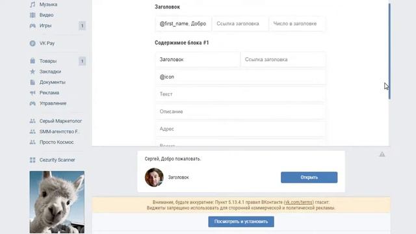Viewport: 416px width, 234px height.
Task: Click the Закладки star icon
Action: (x=32, y=71)
